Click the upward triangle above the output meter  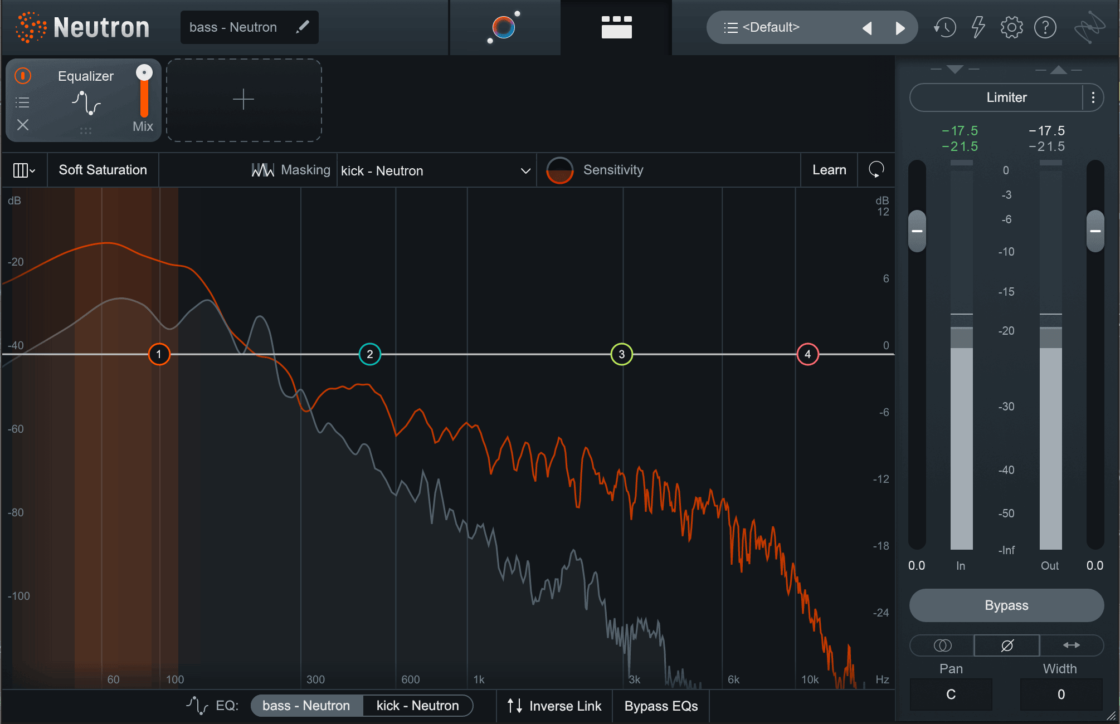(1059, 70)
